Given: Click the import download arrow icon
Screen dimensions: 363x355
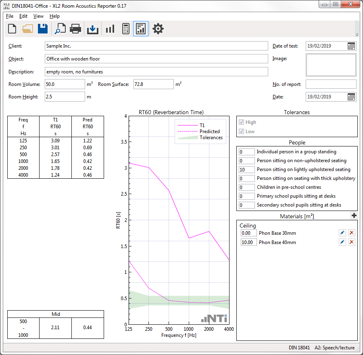Looking at the screenshot, I should (x=93, y=29).
